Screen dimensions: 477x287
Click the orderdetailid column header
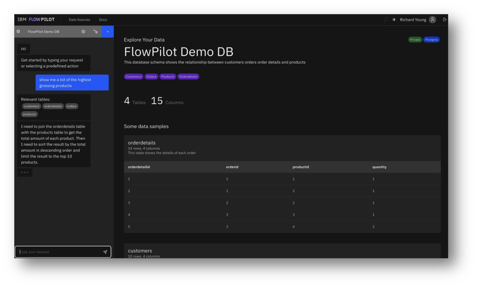pos(139,167)
